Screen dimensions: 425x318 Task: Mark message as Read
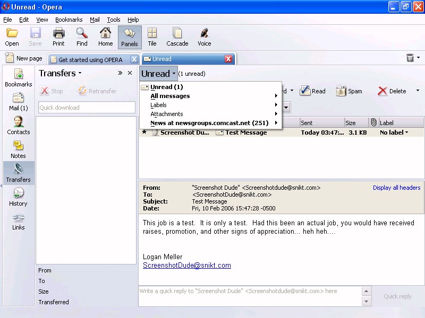click(x=312, y=91)
